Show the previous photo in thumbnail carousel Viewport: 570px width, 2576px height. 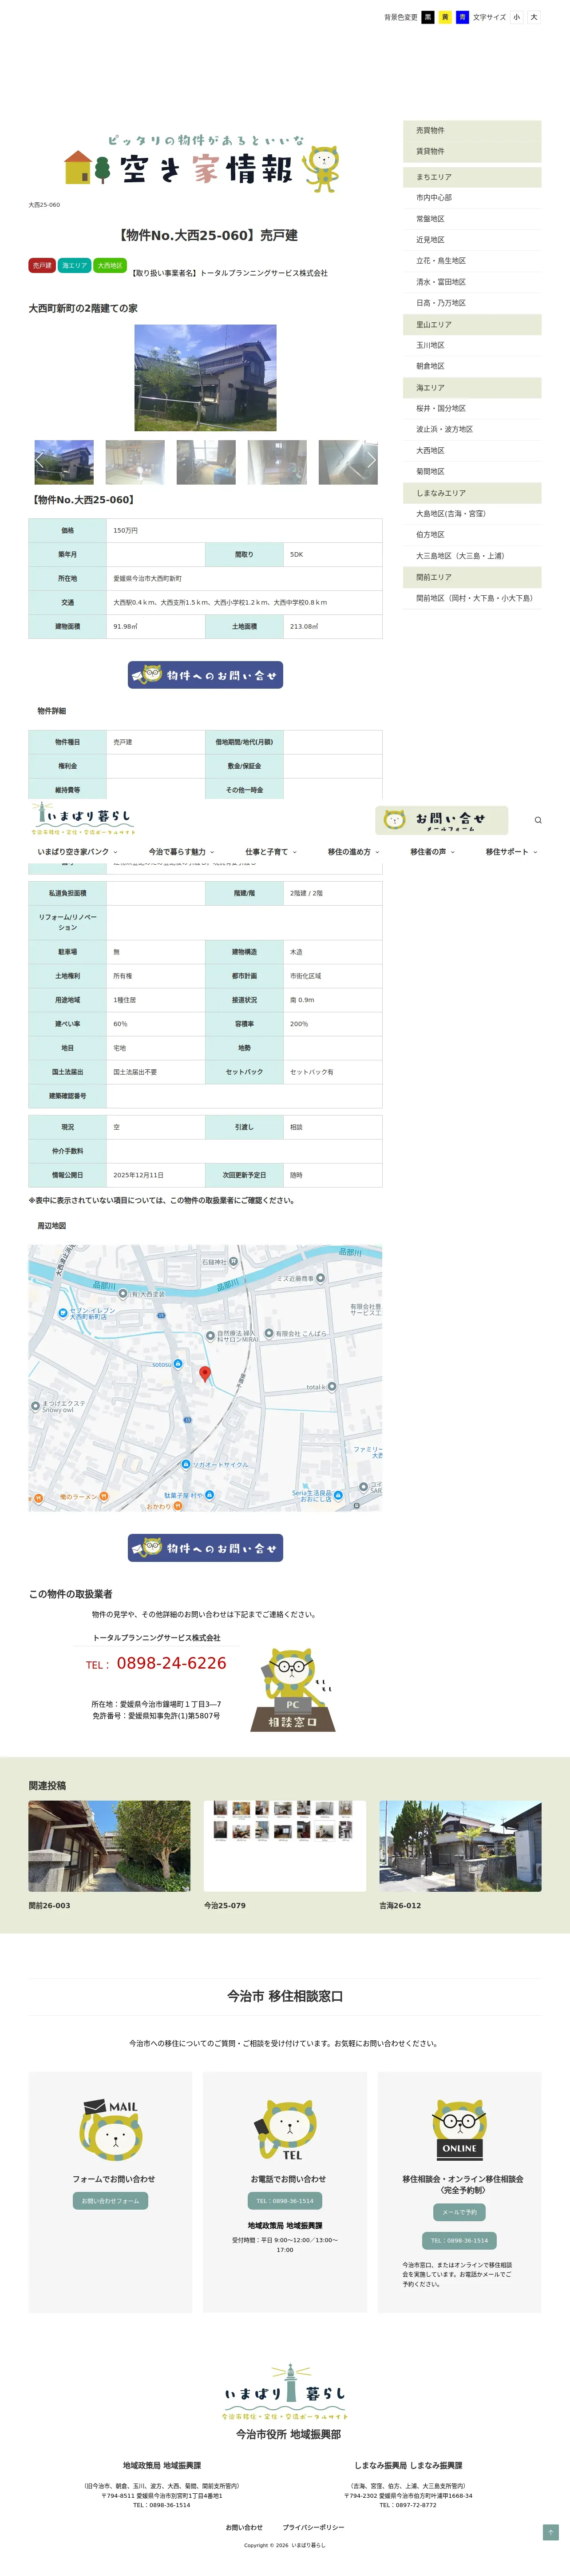click(x=40, y=461)
